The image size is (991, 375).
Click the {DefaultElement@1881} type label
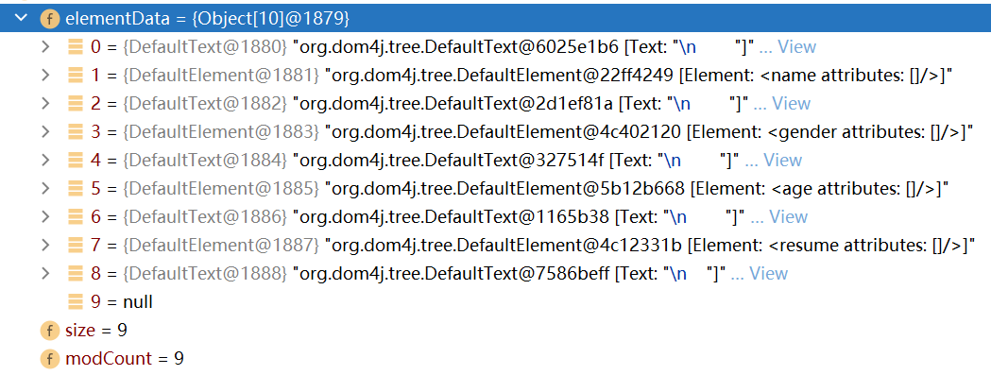pyautogui.click(x=221, y=76)
